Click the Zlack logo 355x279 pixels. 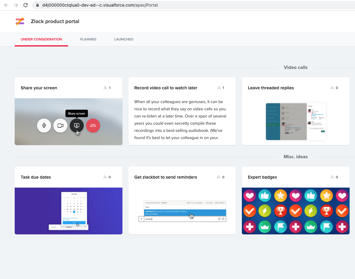(x=20, y=21)
